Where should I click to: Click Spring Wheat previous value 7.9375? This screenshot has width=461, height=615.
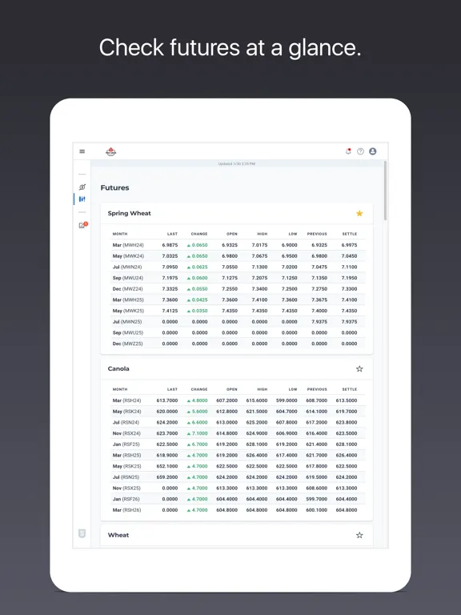click(x=319, y=322)
